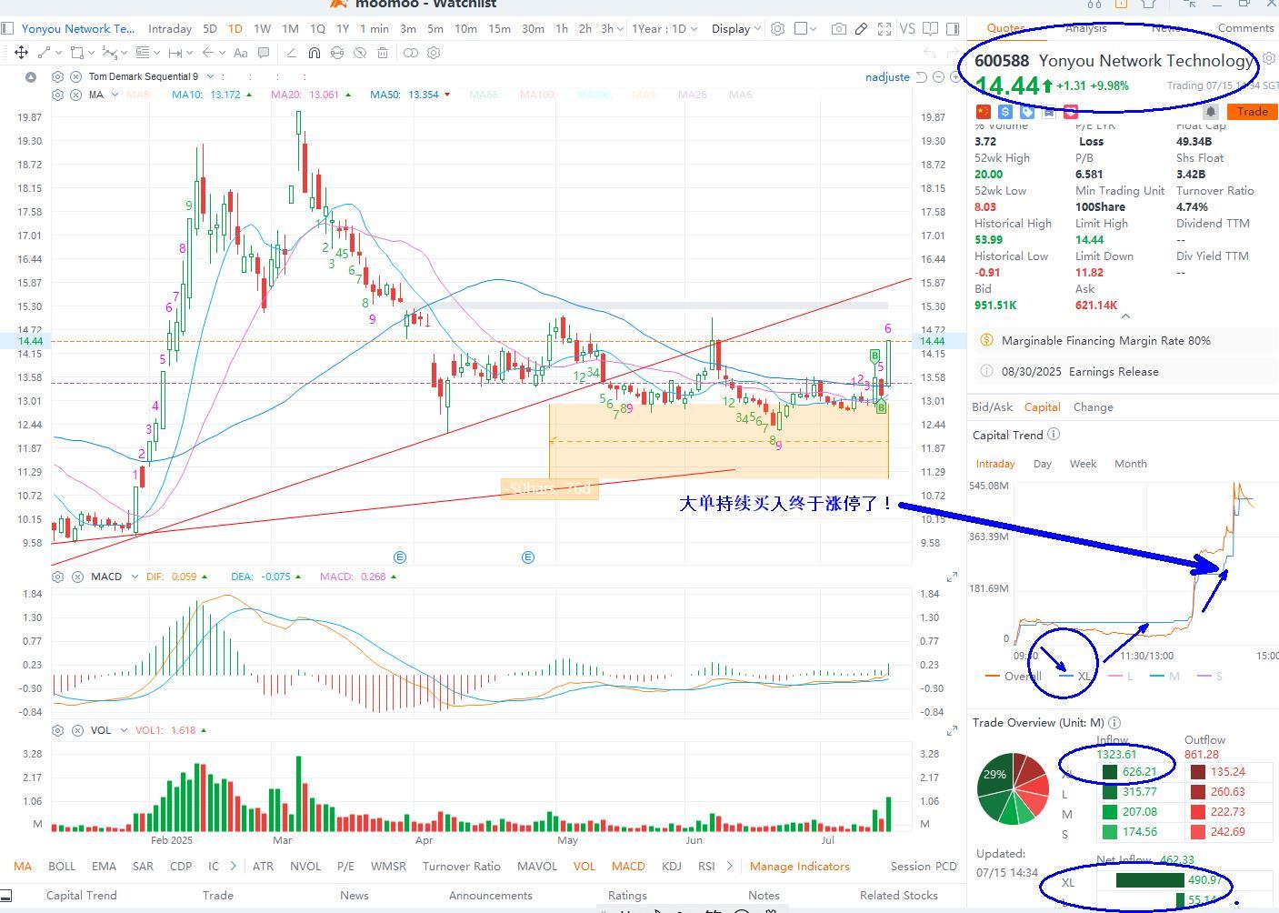Click the nadjuste price adjustment link
This screenshot has width=1279, height=913.
point(887,77)
